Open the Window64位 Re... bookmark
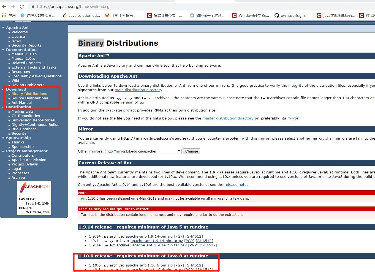The image size is (375, 272). pos(251,15)
